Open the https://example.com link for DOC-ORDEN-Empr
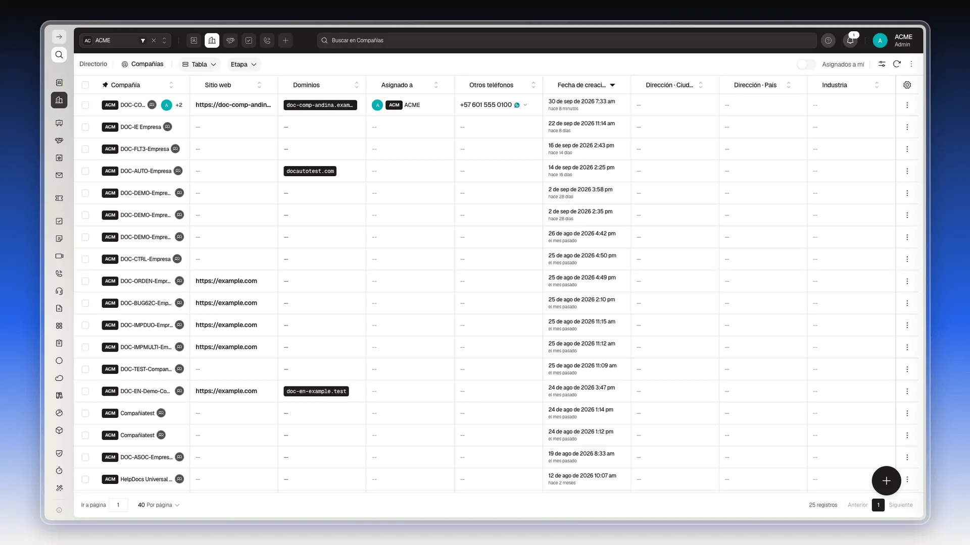Image resolution: width=970 pixels, height=545 pixels. tap(226, 281)
